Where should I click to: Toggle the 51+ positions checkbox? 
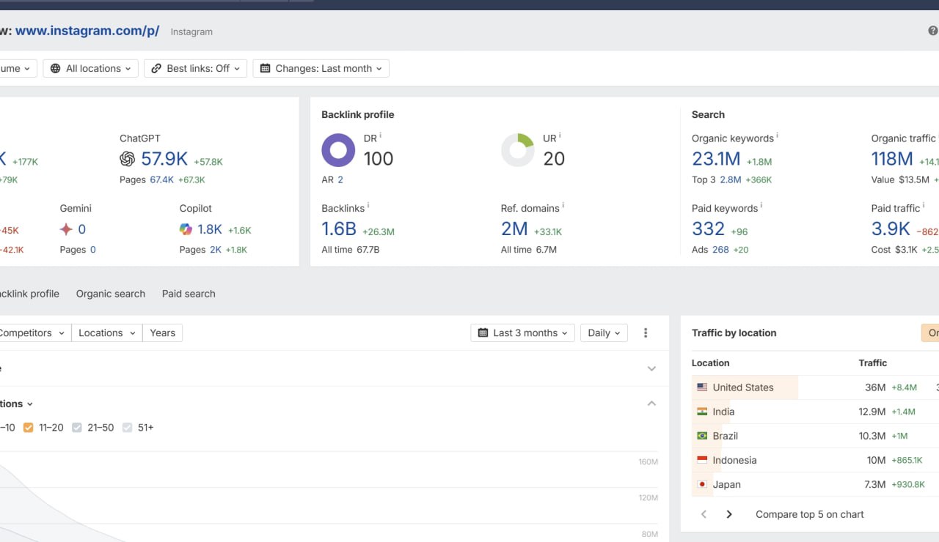127,428
